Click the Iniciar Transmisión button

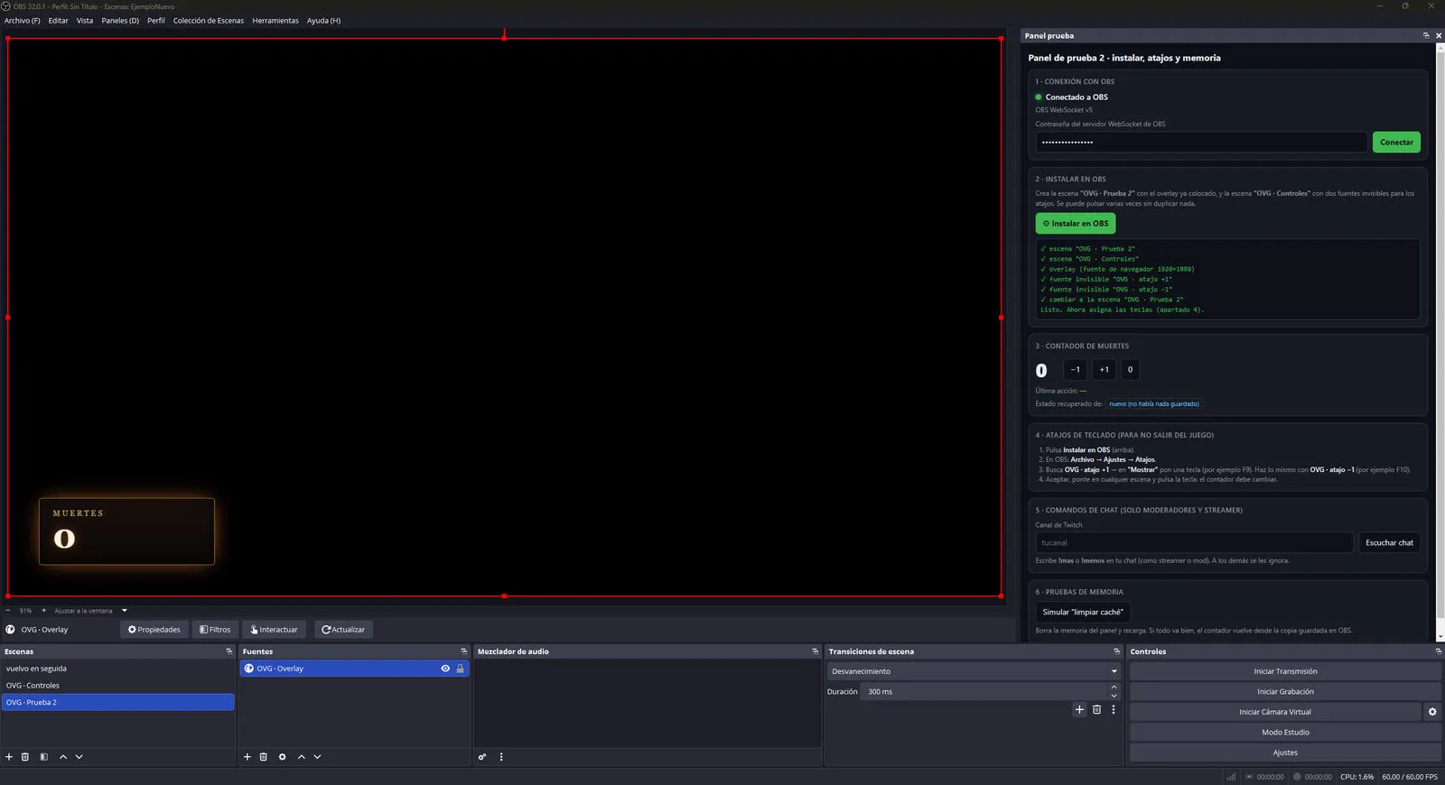point(1285,671)
